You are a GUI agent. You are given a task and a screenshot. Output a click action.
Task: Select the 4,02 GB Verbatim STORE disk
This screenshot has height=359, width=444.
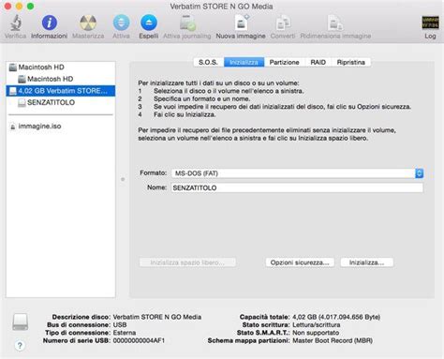coord(61,91)
